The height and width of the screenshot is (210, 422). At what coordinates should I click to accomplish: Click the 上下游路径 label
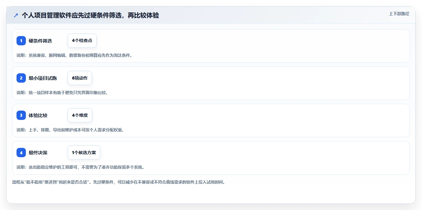pos(399,14)
